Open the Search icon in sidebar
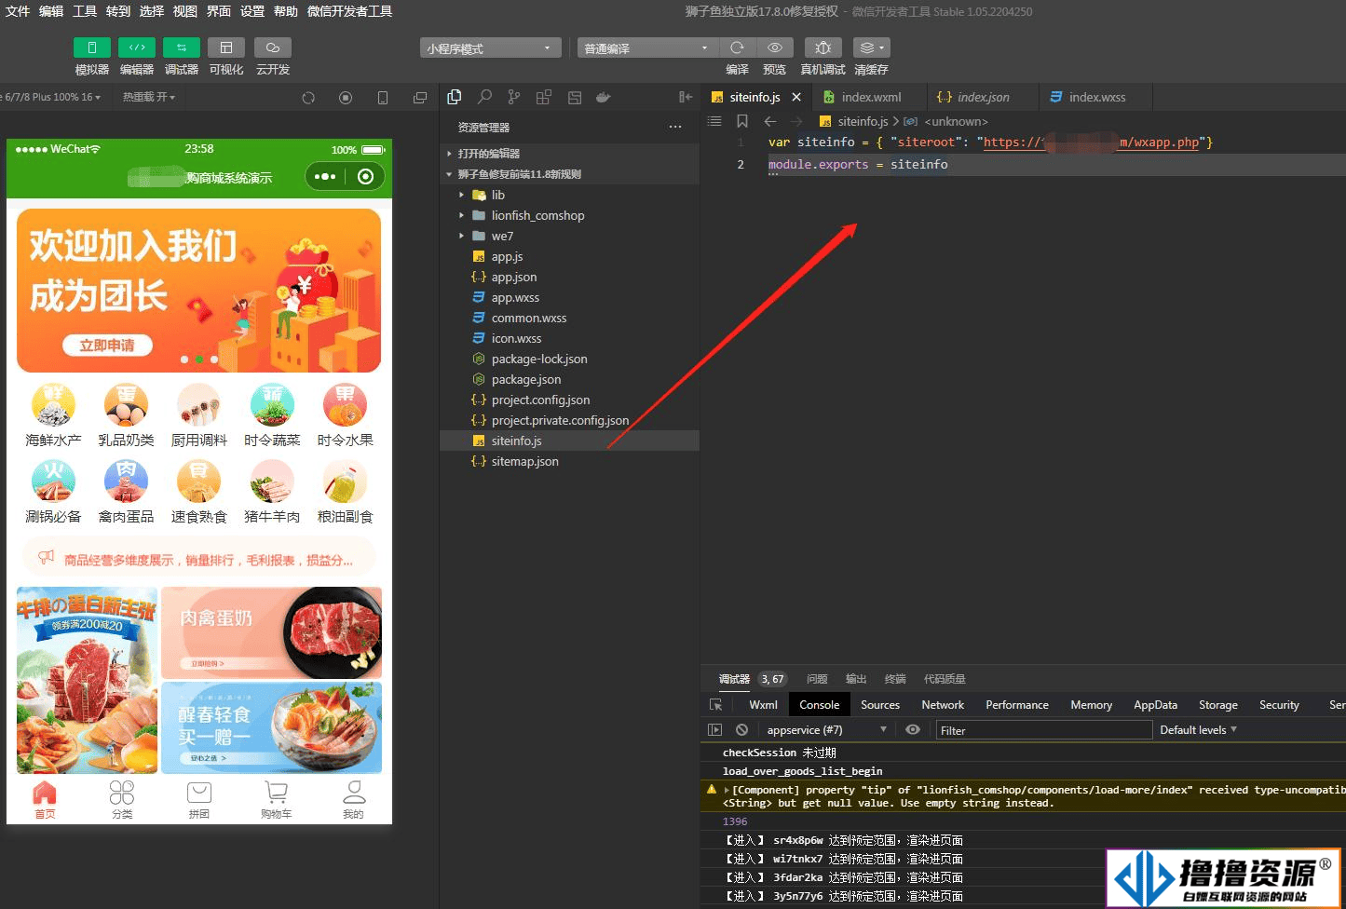 484,97
